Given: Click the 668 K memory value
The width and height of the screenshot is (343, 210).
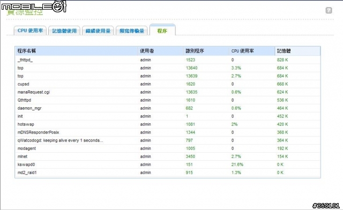Looking at the screenshot, I should tap(282, 84).
